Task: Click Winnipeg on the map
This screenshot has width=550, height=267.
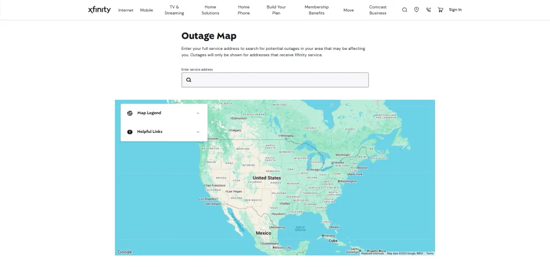Action: [x=286, y=136]
